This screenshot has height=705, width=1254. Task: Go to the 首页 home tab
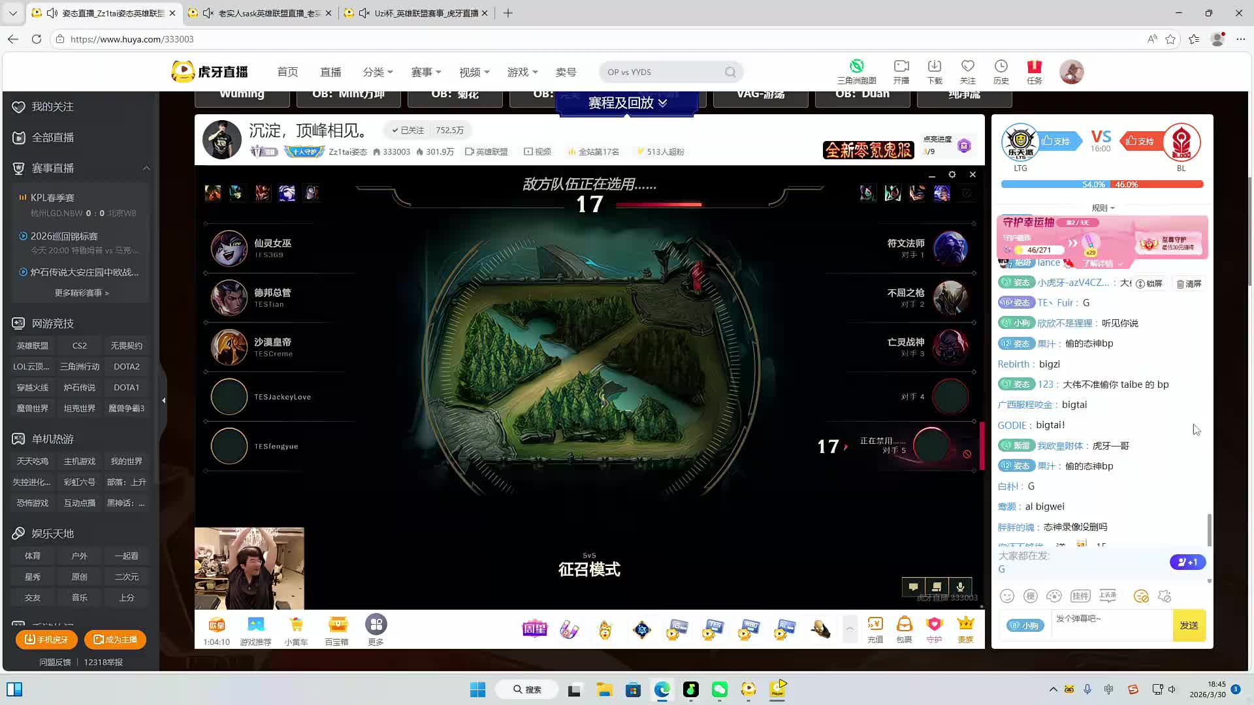(x=287, y=72)
